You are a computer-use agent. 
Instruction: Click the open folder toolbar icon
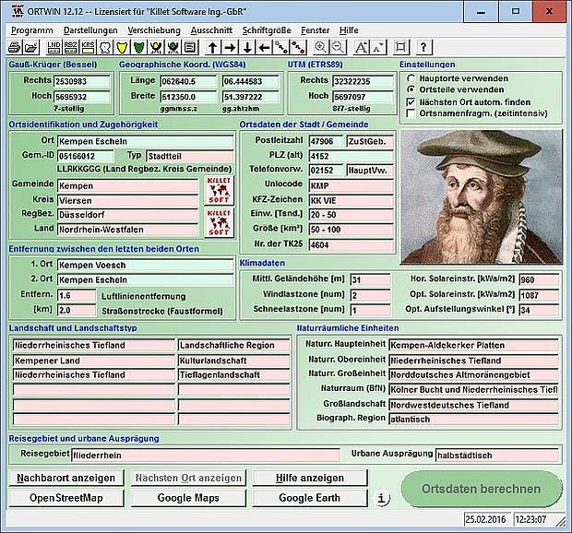(x=31, y=47)
